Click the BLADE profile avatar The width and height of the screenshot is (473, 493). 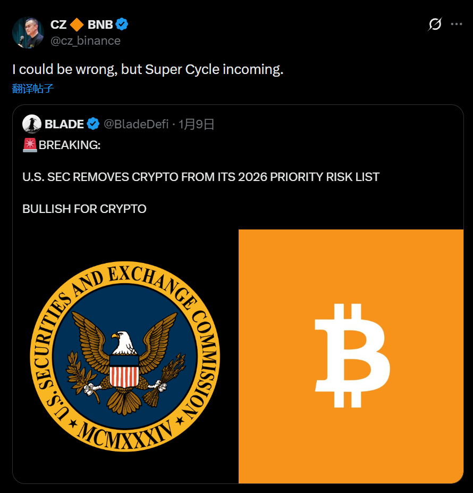click(x=32, y=124)
